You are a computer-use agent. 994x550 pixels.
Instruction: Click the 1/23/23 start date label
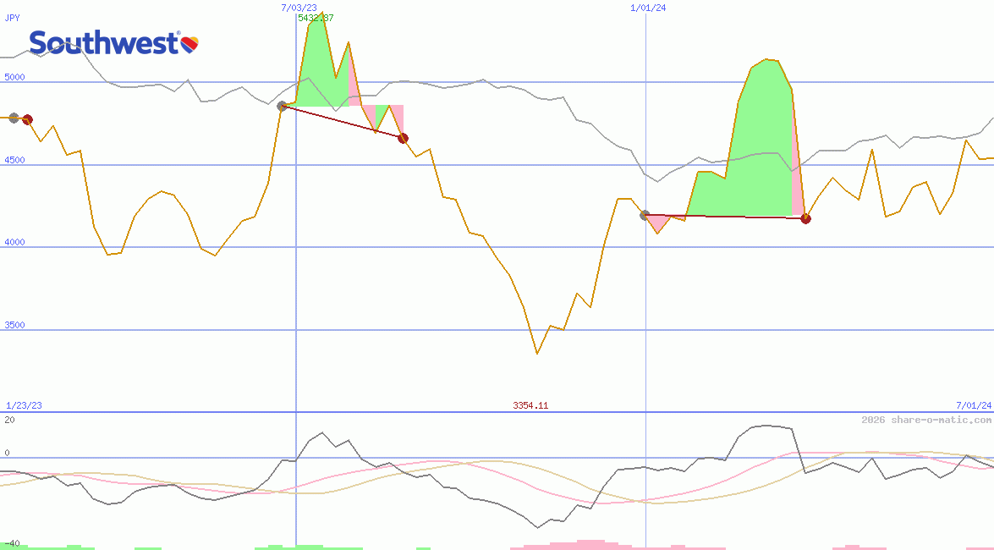(24, 405)
